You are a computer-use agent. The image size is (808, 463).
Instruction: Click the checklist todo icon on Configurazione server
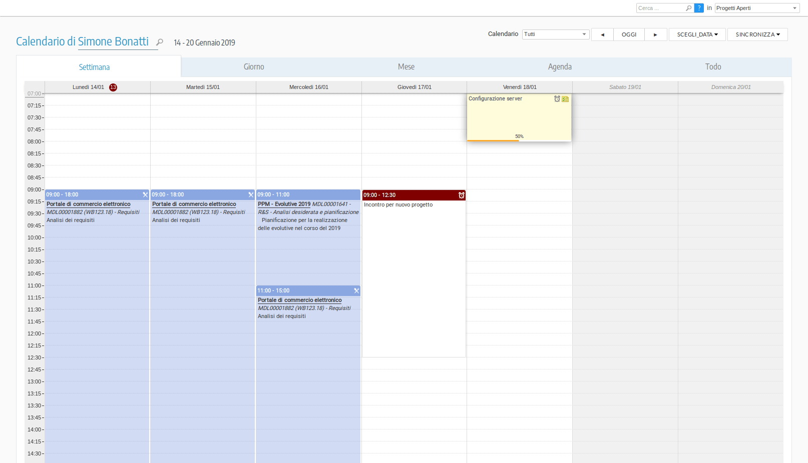[565, 99]
